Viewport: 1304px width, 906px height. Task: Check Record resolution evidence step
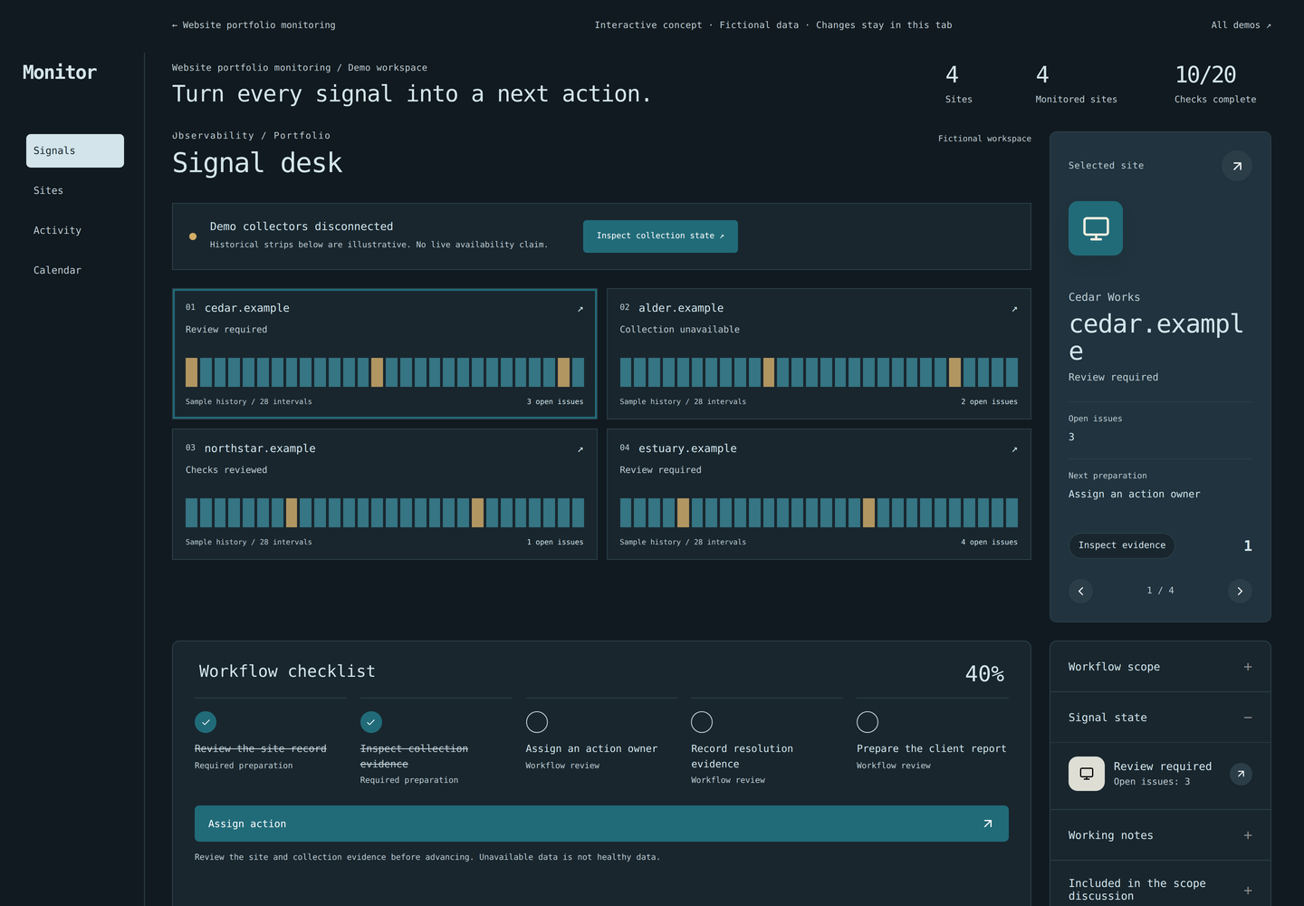pos(702,722)
